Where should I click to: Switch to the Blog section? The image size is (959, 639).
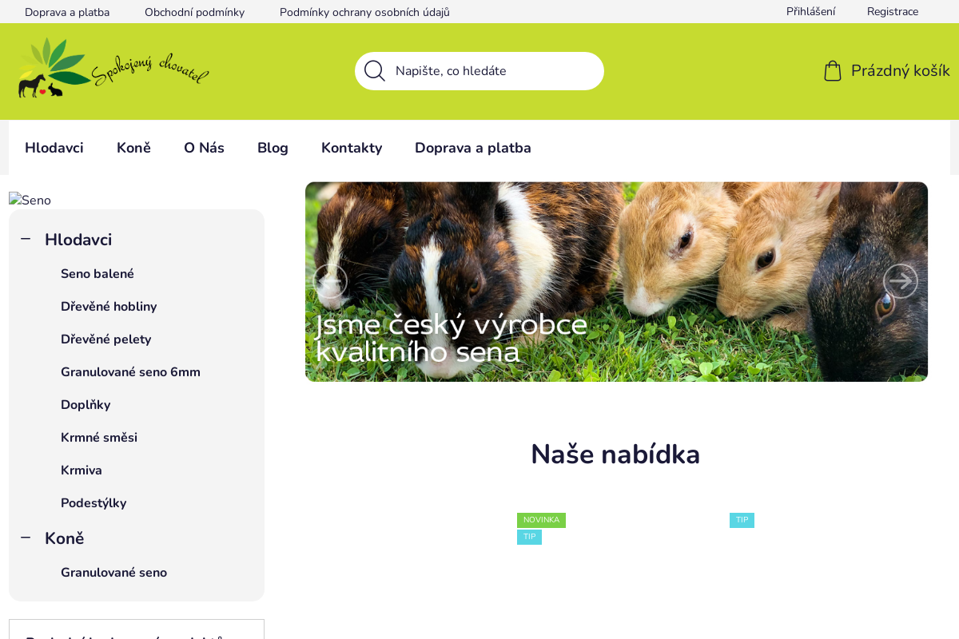tap(273, 148)
